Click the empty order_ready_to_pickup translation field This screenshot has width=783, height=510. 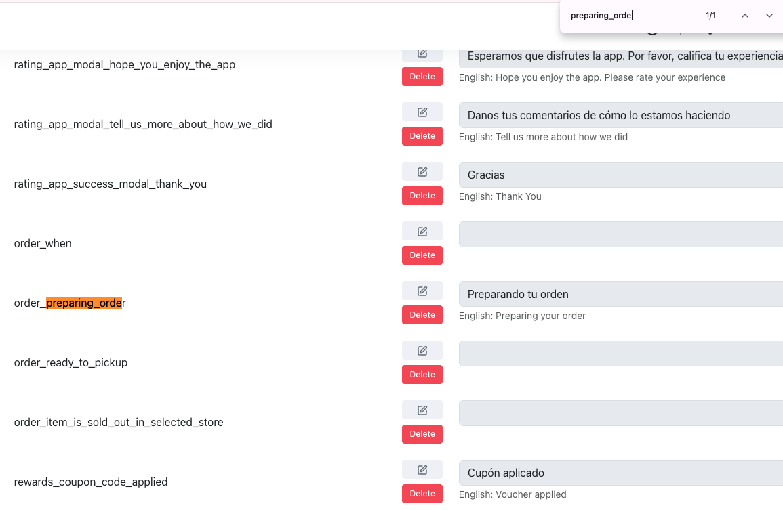point(621,354)
